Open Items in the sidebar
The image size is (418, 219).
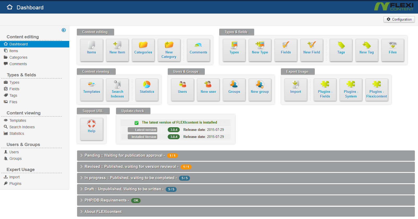(x=14, y=51)
